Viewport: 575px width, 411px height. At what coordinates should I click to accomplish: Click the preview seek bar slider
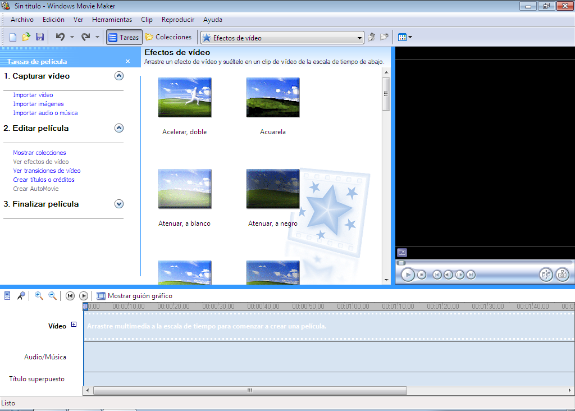point(401,263)
